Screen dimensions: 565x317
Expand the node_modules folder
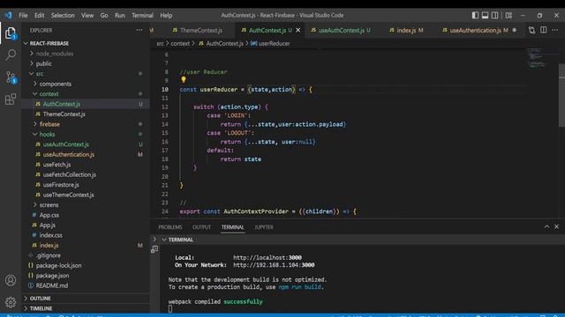pos(86,53)
